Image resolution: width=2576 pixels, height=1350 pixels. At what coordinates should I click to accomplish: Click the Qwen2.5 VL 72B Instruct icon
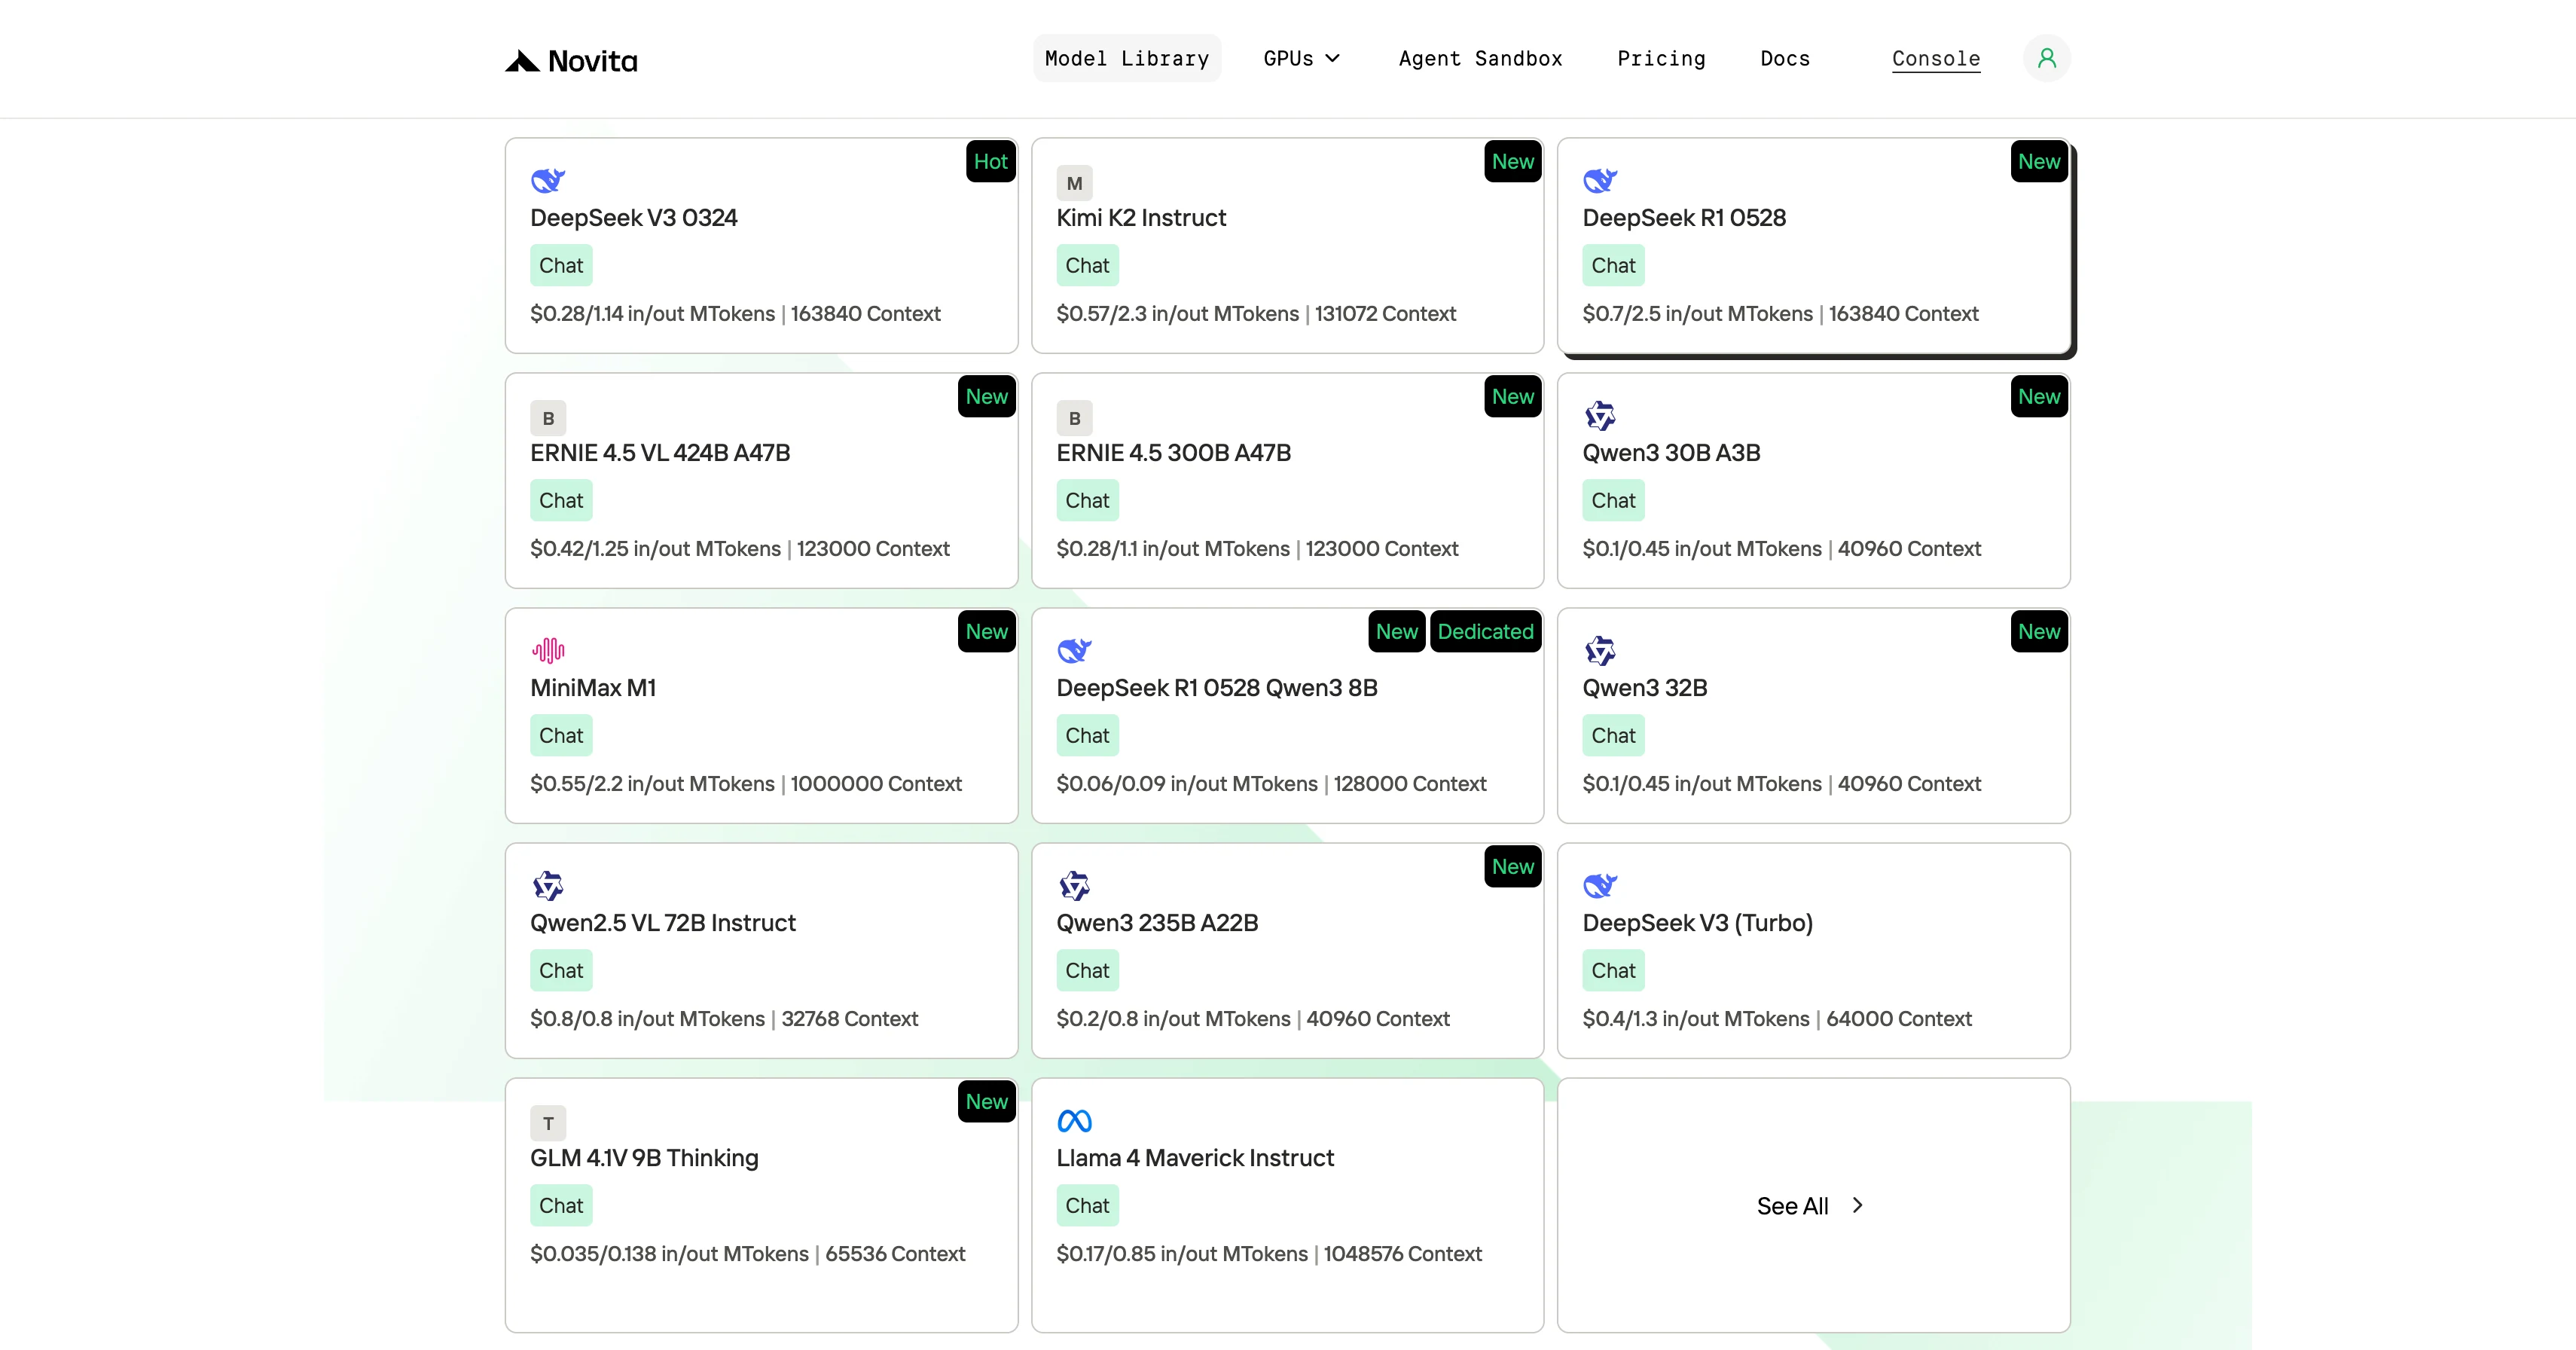coord(548,886)
